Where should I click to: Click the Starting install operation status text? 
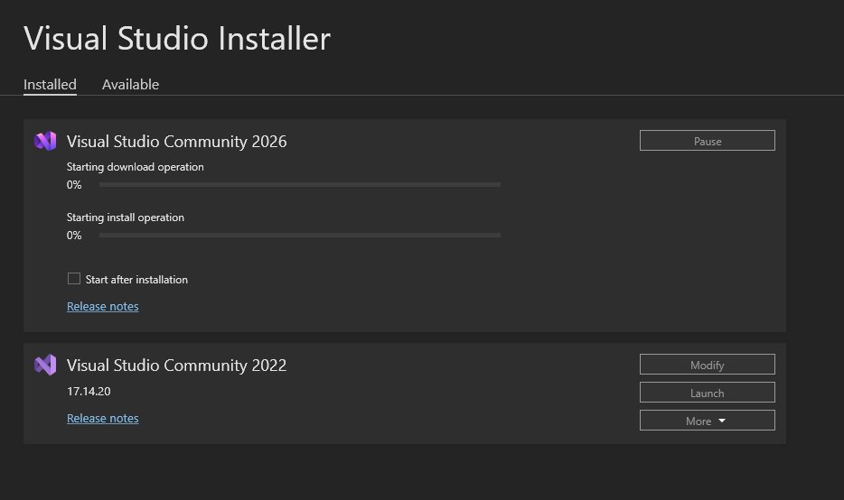[x=126, y=218]
